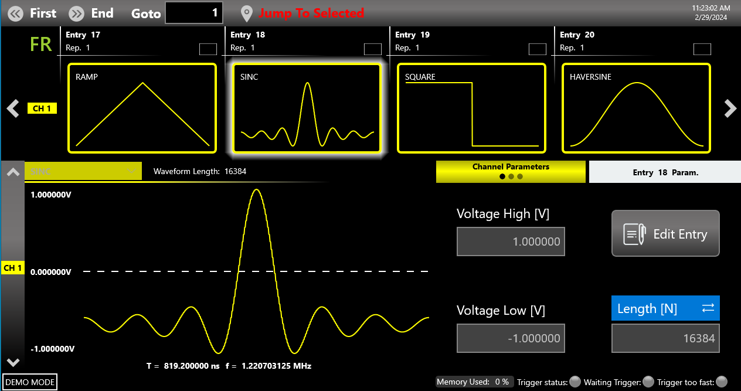The height and width of the screenshot is (391, 741).
Task: Click the 1.000000V axis label
Action: pos(51,195)
